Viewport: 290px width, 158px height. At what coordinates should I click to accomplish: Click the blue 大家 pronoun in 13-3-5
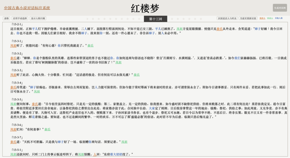(x=152, y=108)
